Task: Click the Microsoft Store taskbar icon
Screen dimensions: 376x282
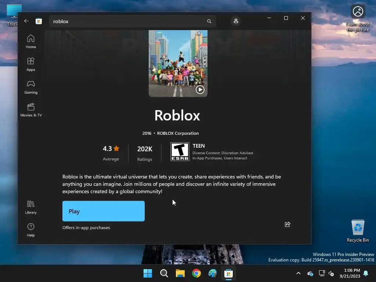Action: 228,273
